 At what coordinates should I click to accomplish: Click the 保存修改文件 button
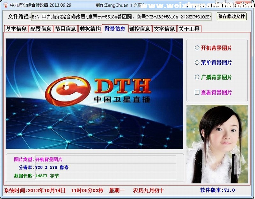(x=232, y=17)
